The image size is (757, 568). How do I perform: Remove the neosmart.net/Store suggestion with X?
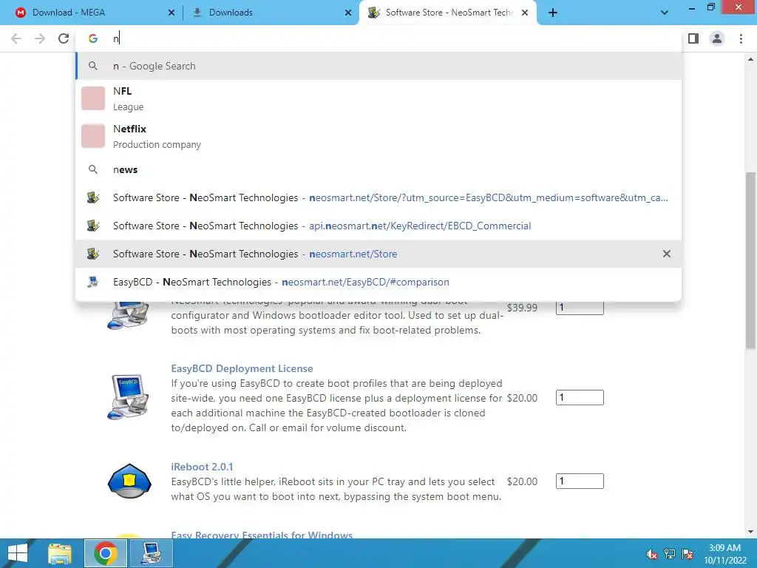pos(667,254)
